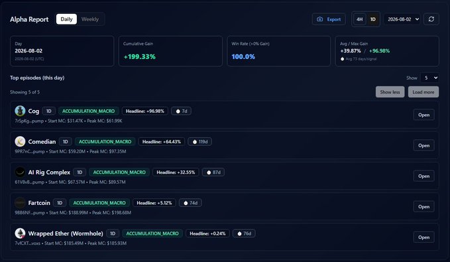Click ACCUMULATION_MACRO tag on Cog row
Viewport: 450px width, 262px height.
click(x=88, y=111)
